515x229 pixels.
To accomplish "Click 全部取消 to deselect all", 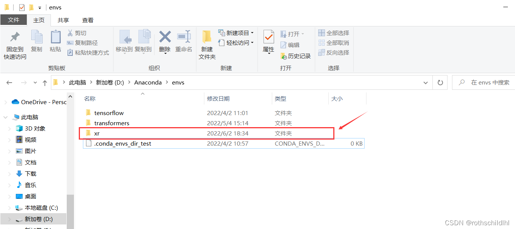I will [x=333, y=43].
